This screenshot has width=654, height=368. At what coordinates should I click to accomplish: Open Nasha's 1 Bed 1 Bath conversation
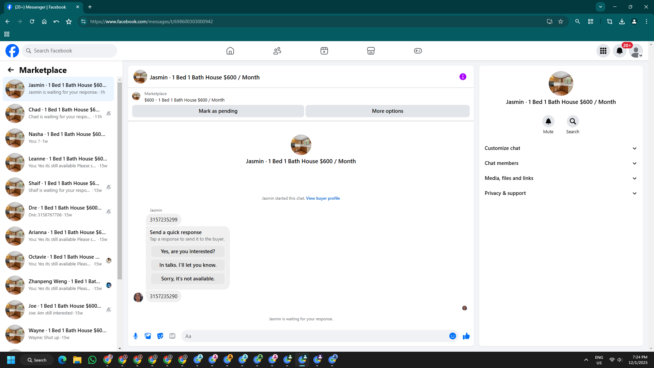point(59,138)
